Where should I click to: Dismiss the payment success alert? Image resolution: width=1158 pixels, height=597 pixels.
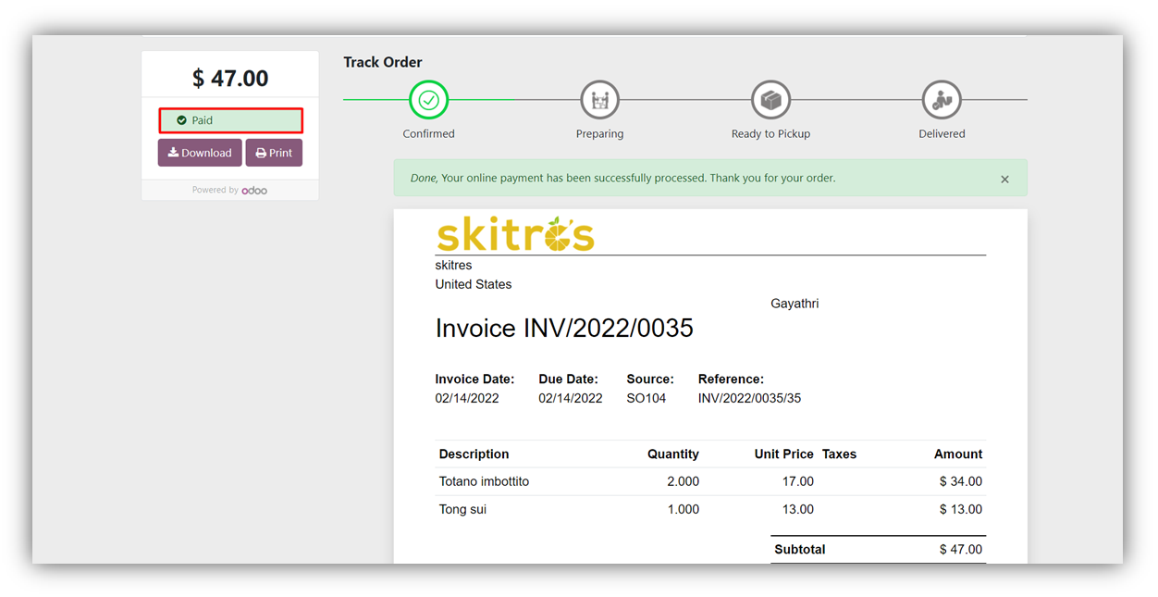point(1004,180)
